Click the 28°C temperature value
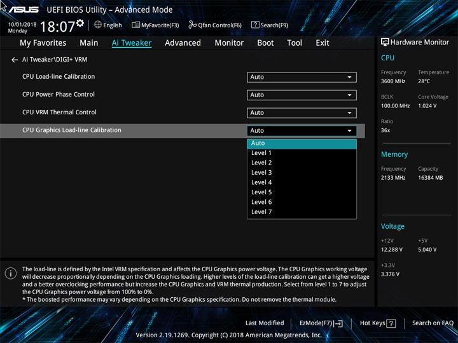458x343 pixels. click(x=424, y=81)
